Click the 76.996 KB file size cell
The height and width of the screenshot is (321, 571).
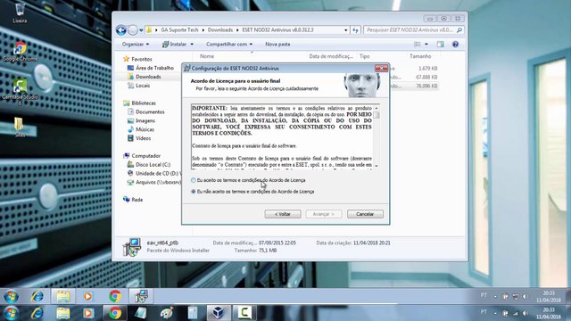(426, 86)
